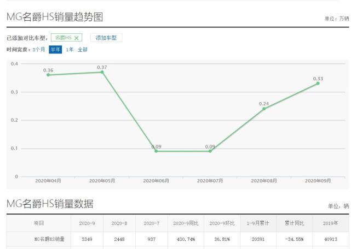Switch to the 1年 time range
This screenshot has width=351, height=249.
pyautogui.click(x=70, y=50)
